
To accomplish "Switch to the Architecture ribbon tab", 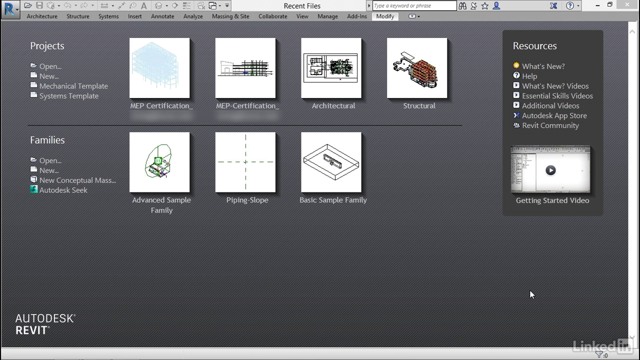I will coord(42,16).
